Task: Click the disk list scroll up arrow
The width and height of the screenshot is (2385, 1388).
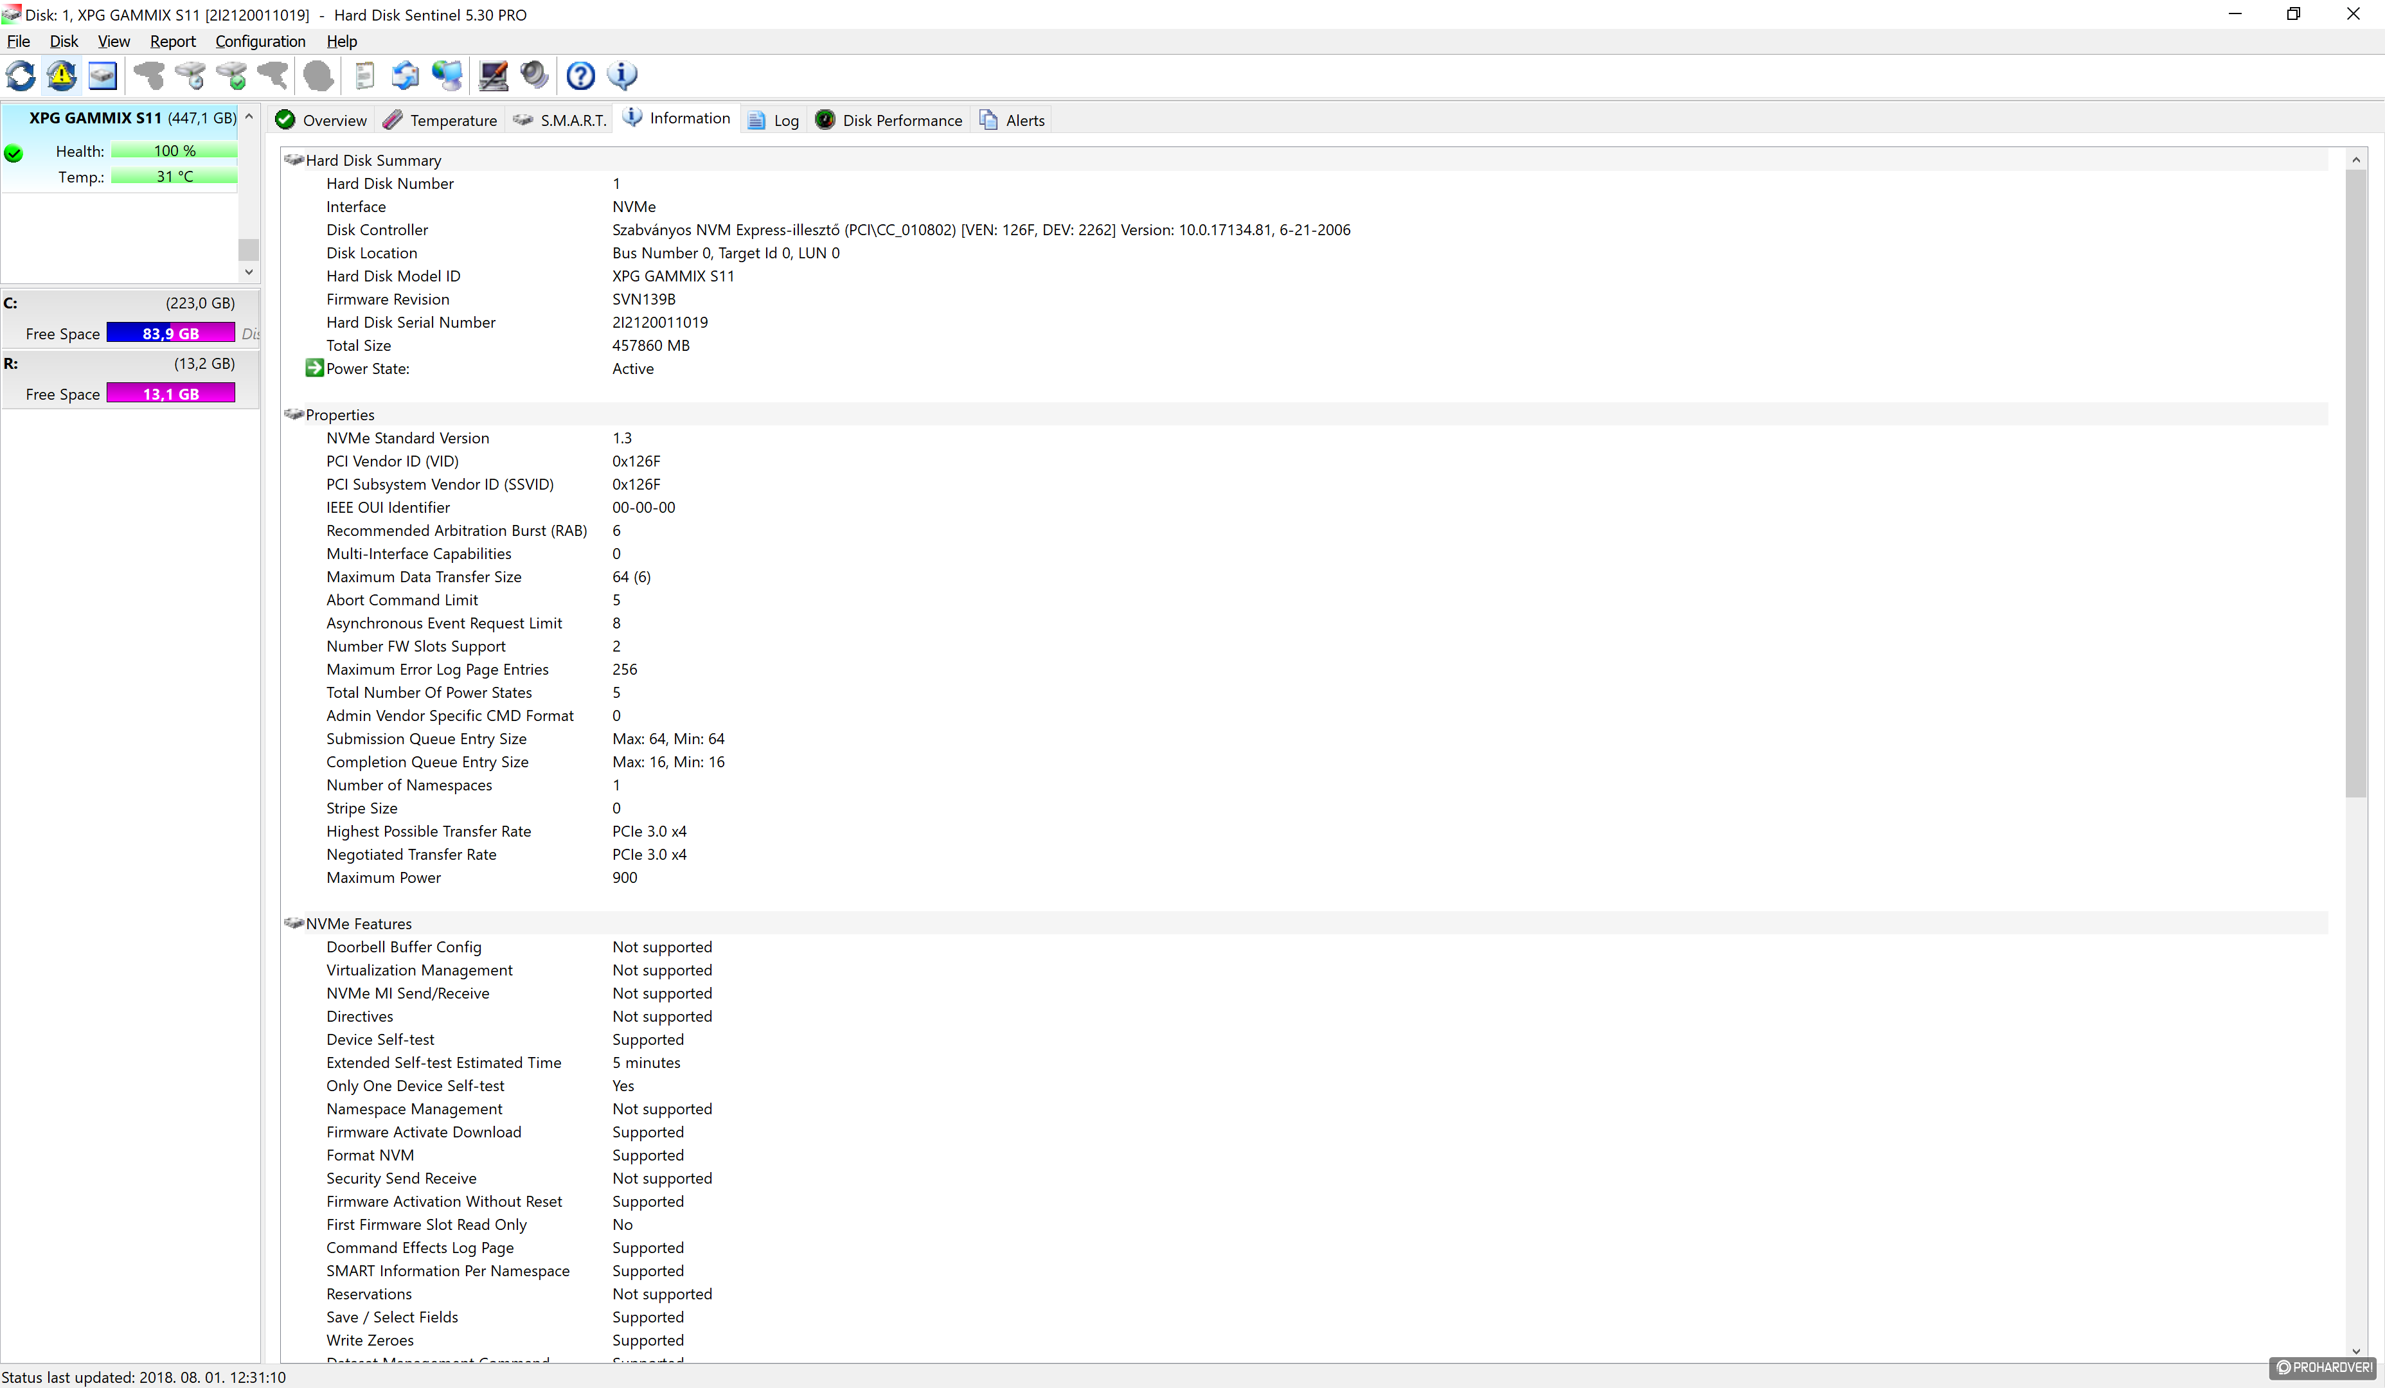Action: (249, 116)
